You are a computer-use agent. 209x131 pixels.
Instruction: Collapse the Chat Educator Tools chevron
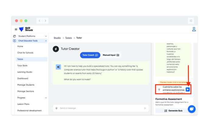pos(46,41)
